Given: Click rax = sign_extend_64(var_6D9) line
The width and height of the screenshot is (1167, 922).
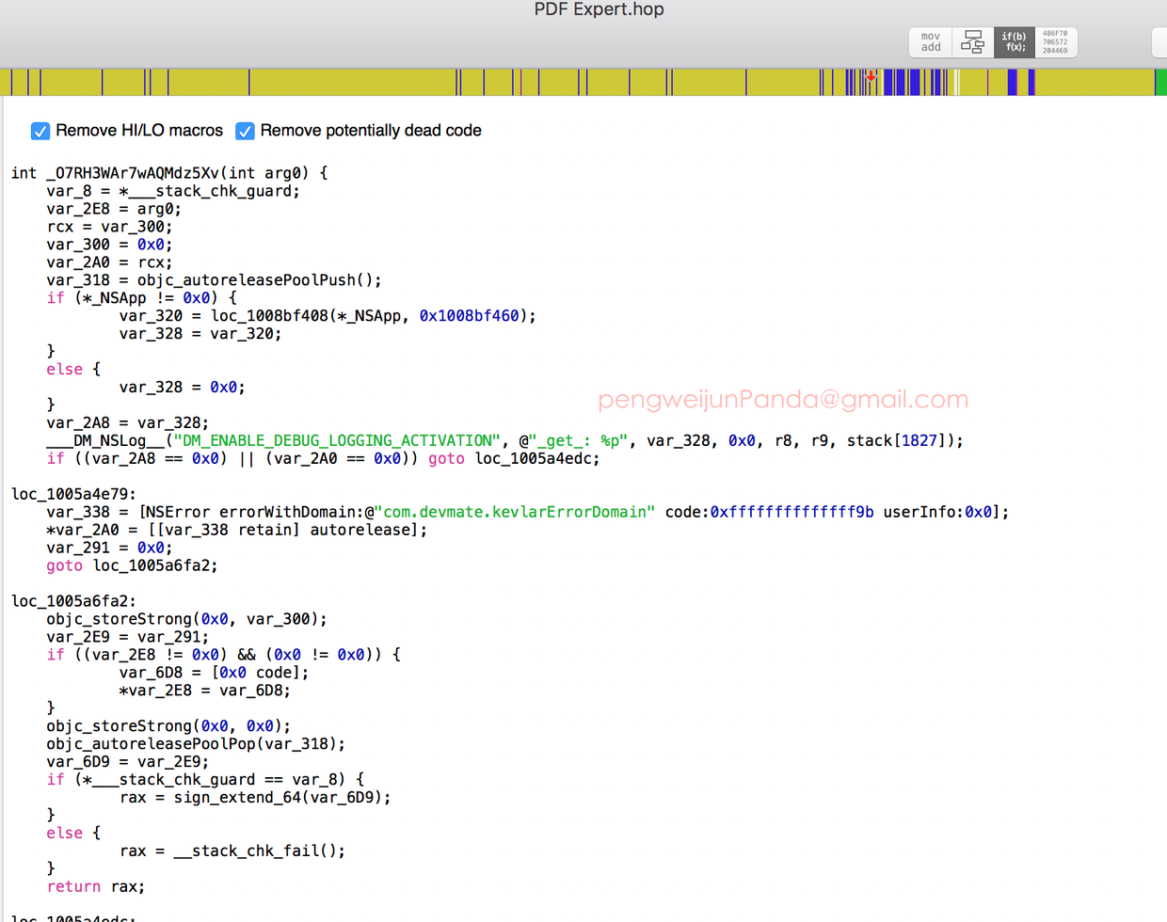Looking at the screenshot, I should [x=255, y=798].
